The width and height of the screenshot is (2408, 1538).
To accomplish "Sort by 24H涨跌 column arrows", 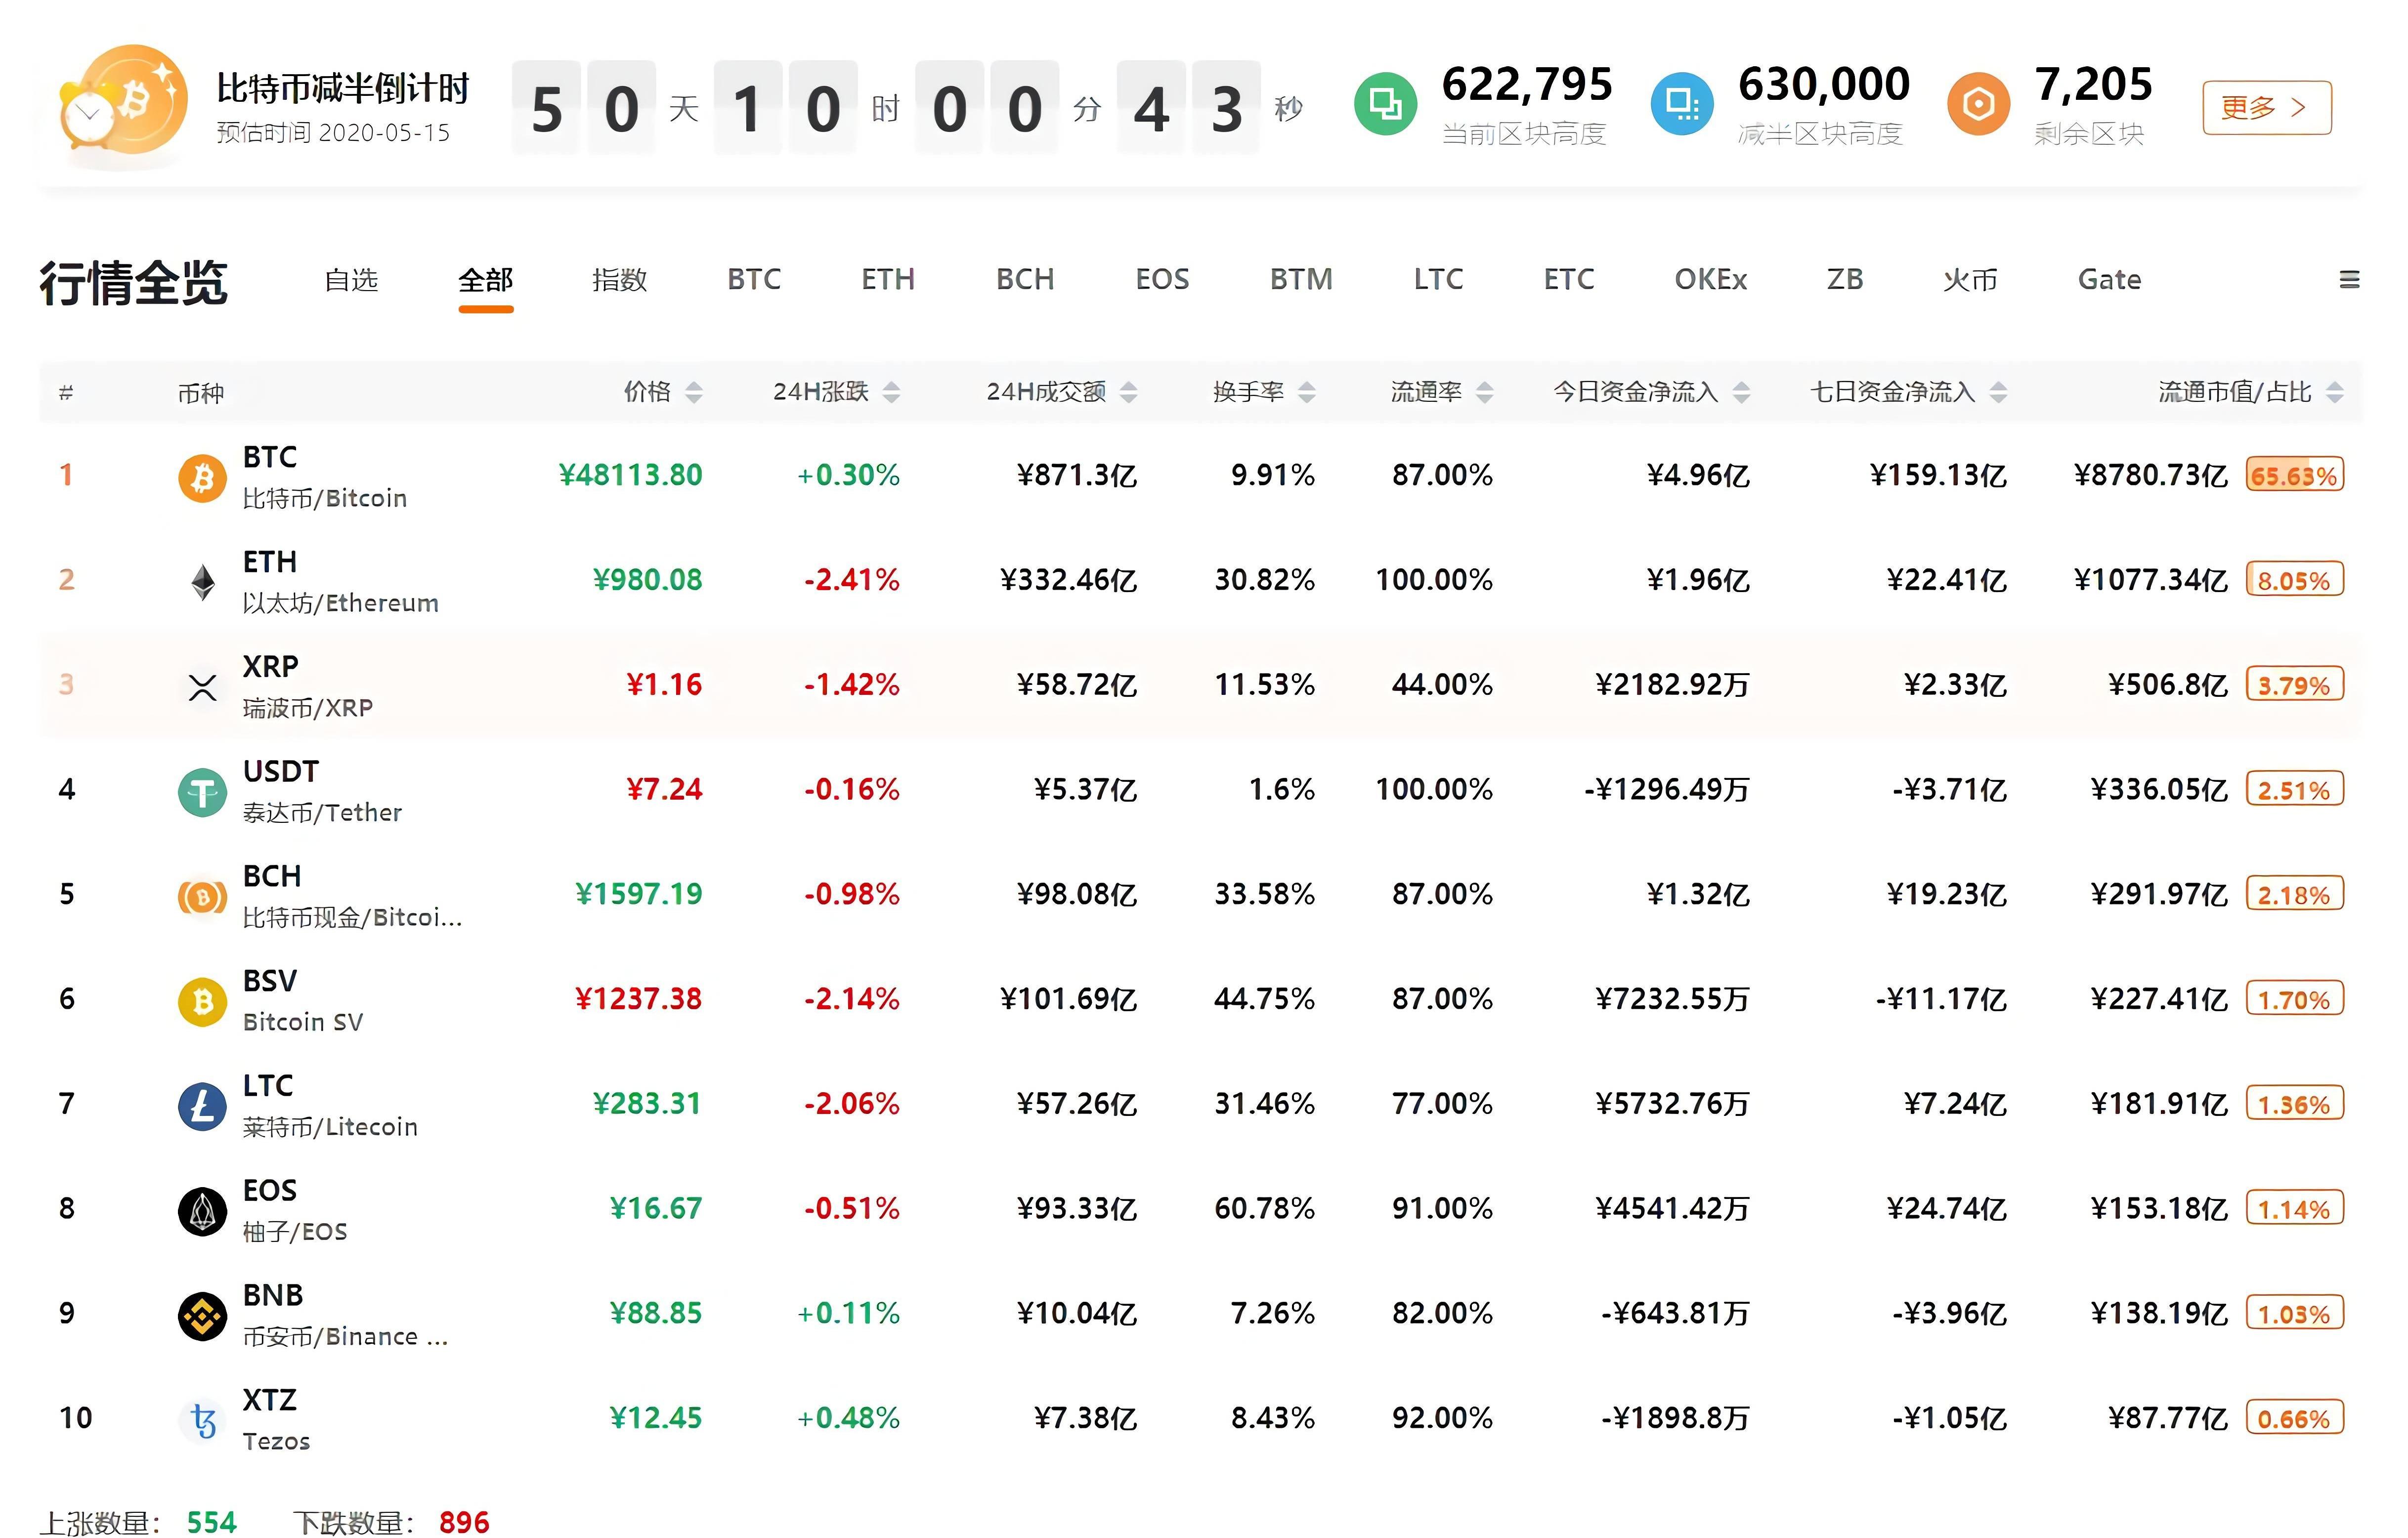I will coord(891,392).
